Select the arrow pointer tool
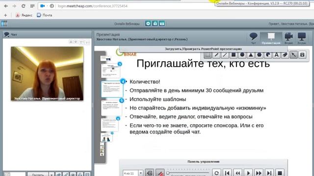The width and height of the screenshot is (314, 176). (x=294, y=55)
